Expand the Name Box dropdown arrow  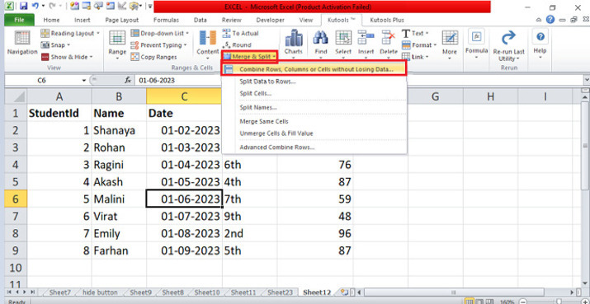(84, 81)
